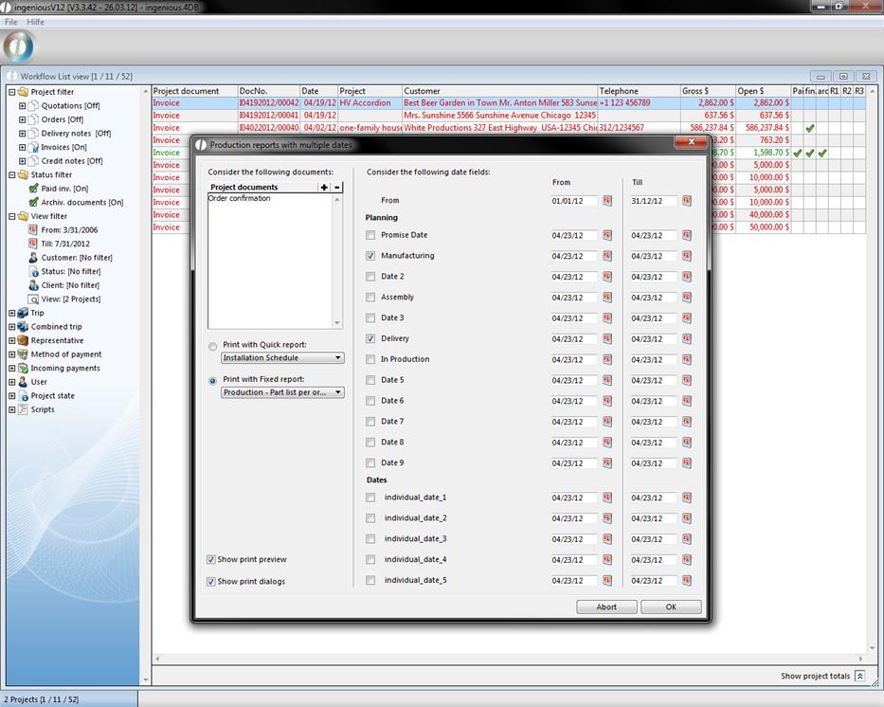Expand the Method of payment tree node
The height and width of the screenshot is (707, 884).
click(11, 354)
